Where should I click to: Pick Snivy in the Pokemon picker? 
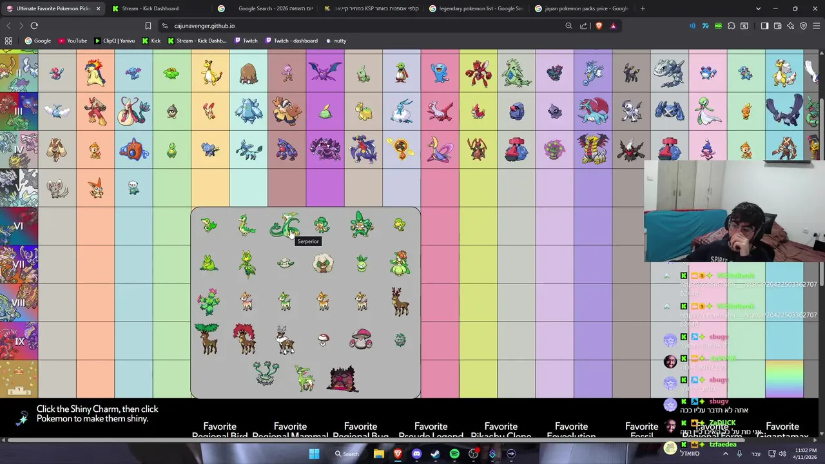click(x=209, y=225)
